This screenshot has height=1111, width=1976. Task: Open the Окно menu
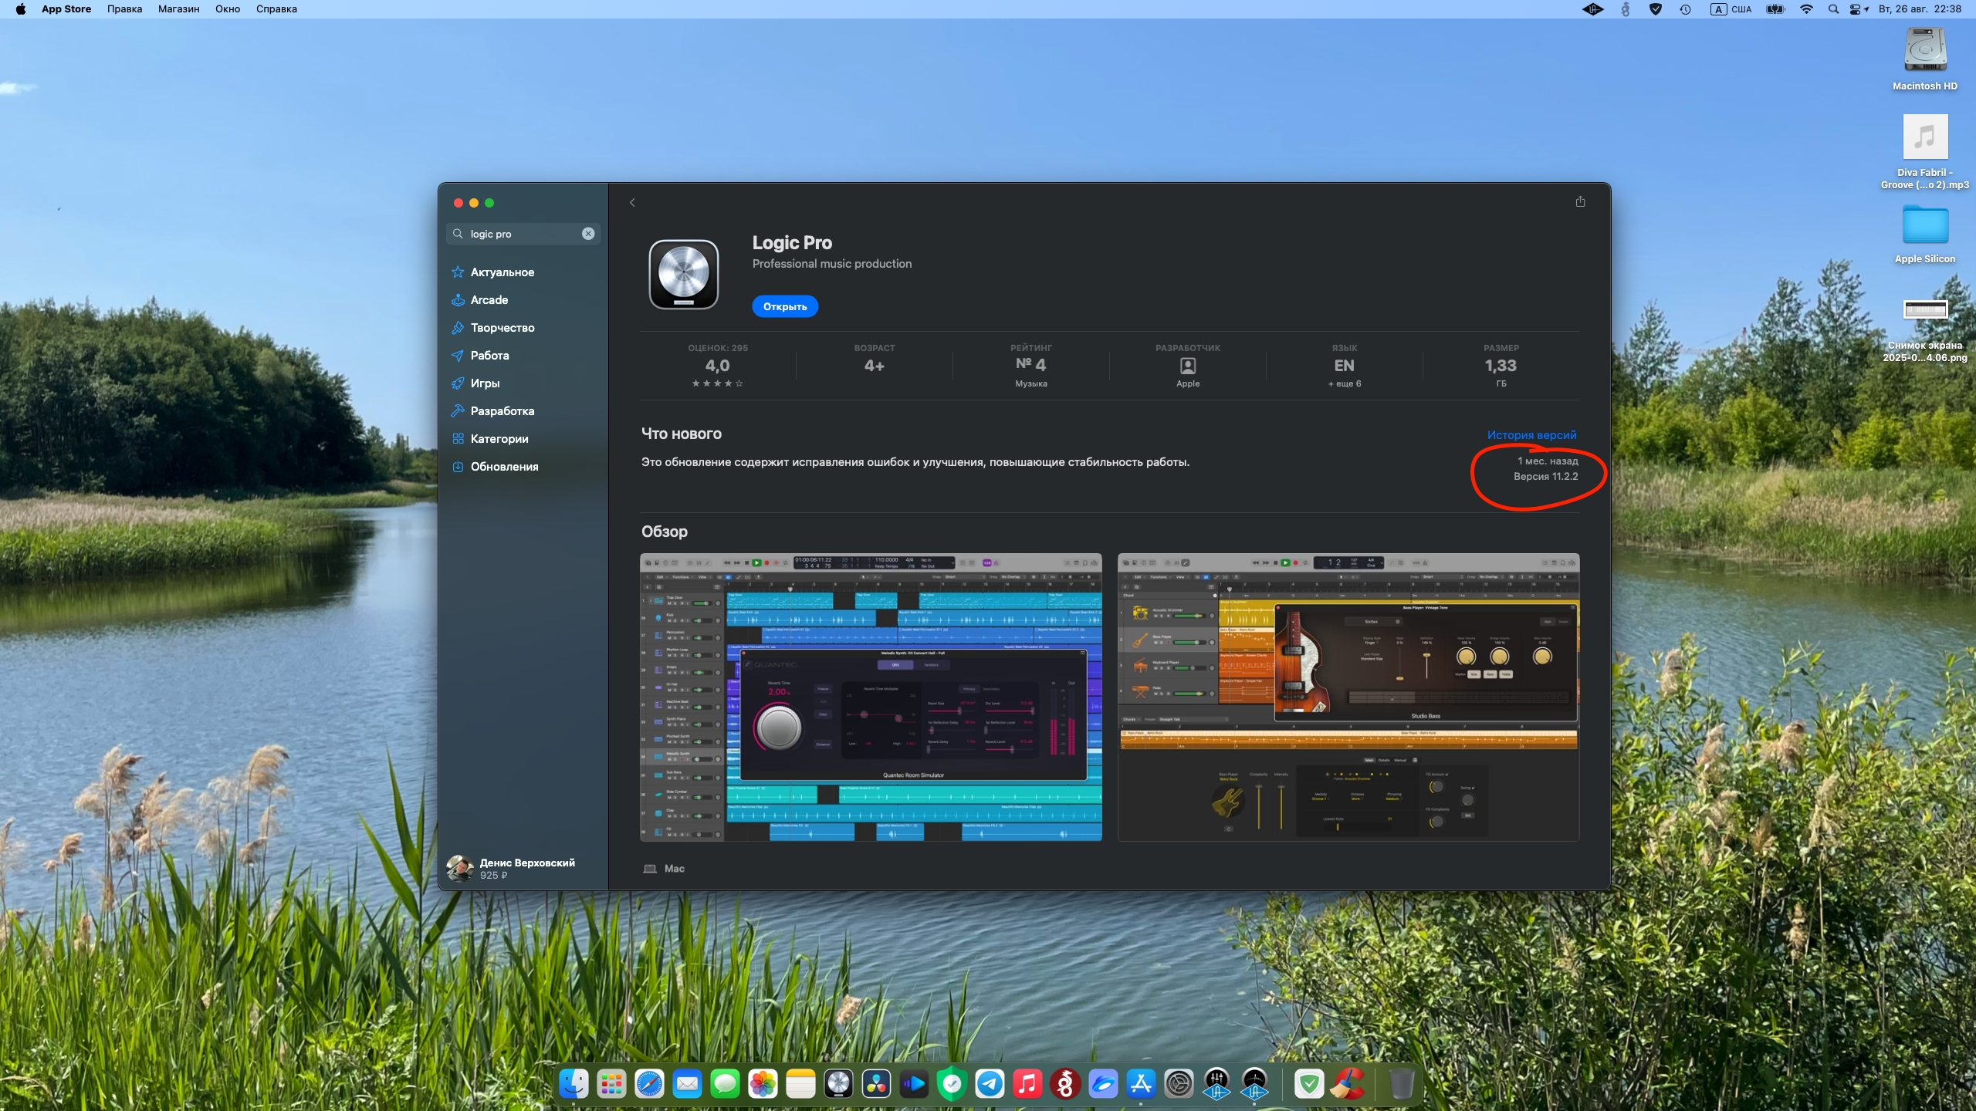pos(228,9)
